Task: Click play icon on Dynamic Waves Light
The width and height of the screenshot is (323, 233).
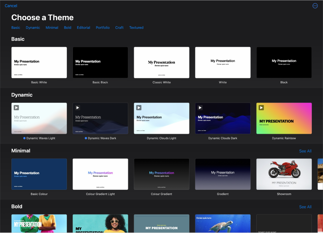Action: 16,108
